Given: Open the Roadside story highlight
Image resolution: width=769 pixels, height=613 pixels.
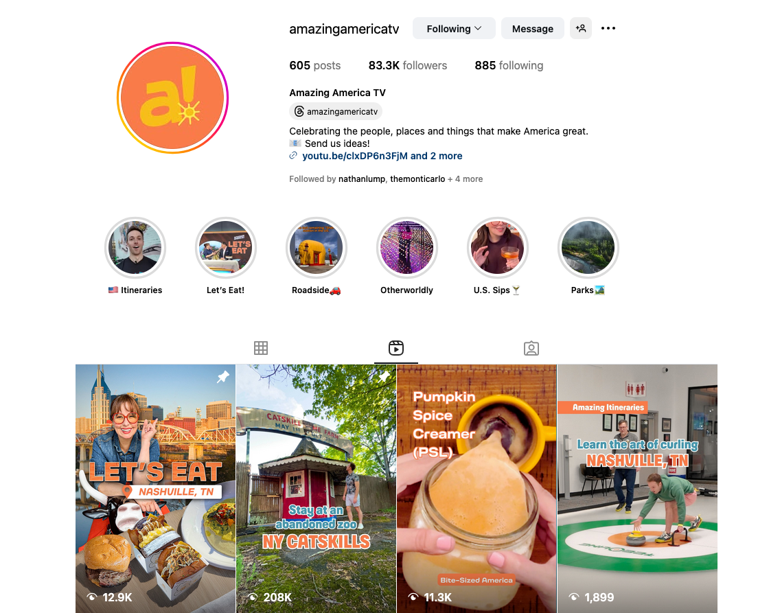Looking at the screenshot, I should 317,248.
